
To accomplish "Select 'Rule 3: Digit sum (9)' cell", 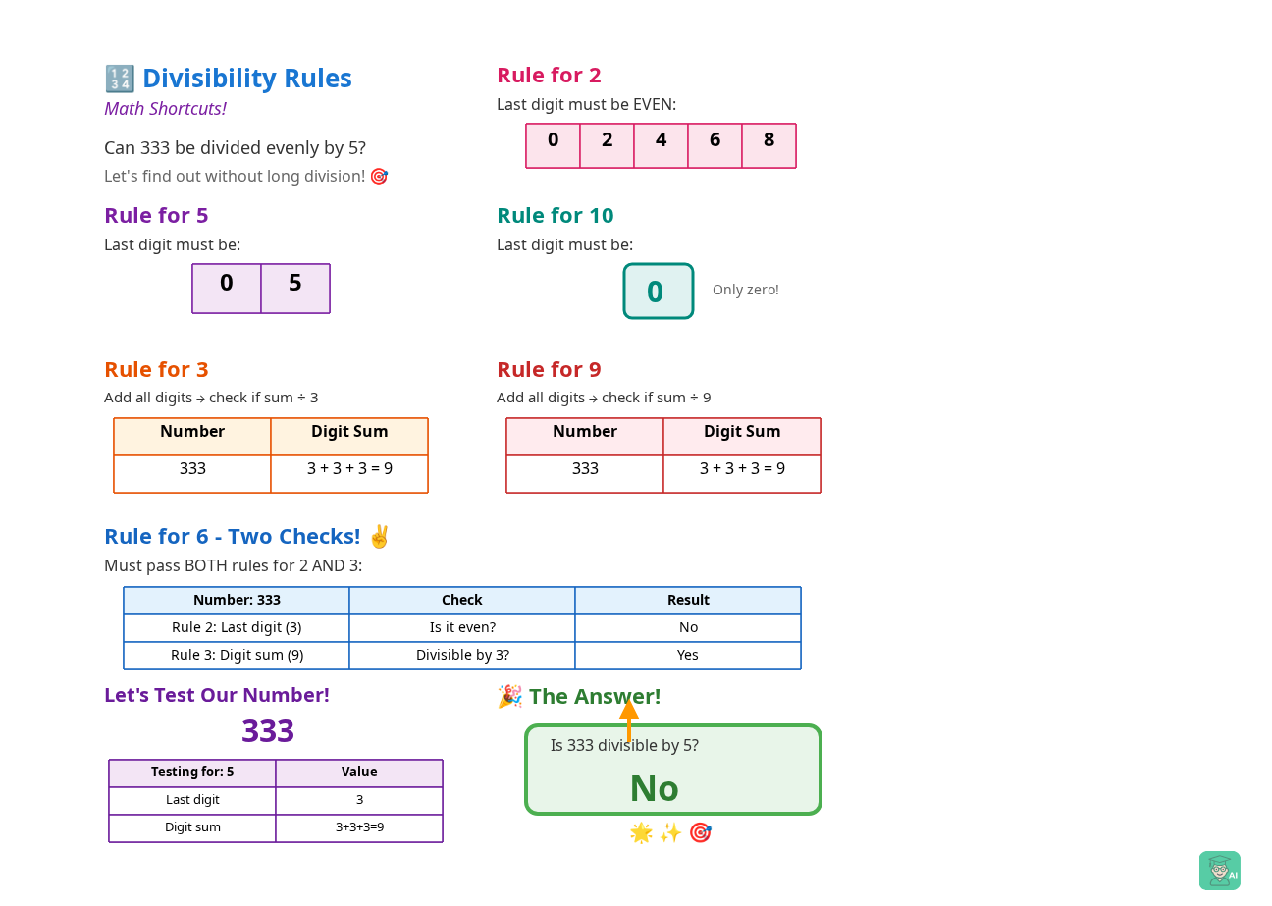I will point(237,656).
